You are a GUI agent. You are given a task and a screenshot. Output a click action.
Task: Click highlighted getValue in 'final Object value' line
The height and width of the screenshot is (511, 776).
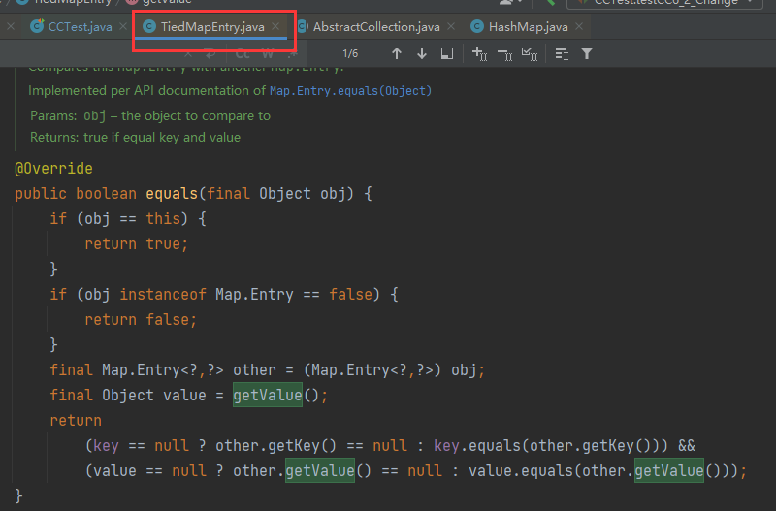point(268,395)
